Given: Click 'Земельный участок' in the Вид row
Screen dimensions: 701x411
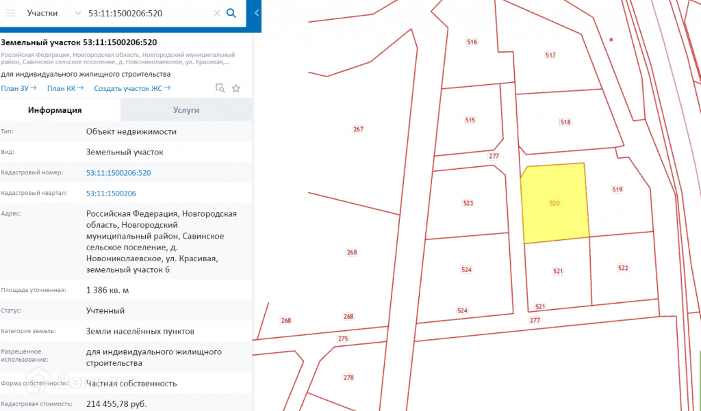Looking at the screenshot, I should click(125, 152).
